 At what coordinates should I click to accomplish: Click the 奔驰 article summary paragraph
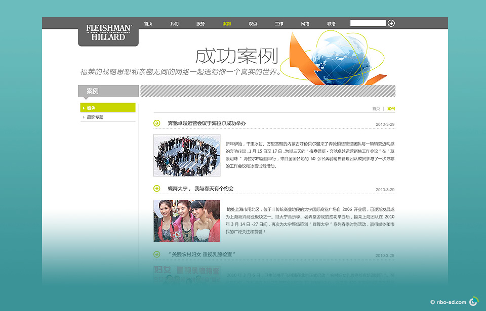(x=310, y=155)
